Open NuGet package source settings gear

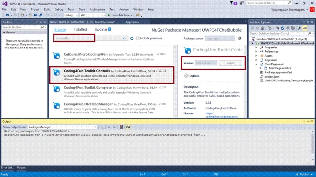[240, 38]
